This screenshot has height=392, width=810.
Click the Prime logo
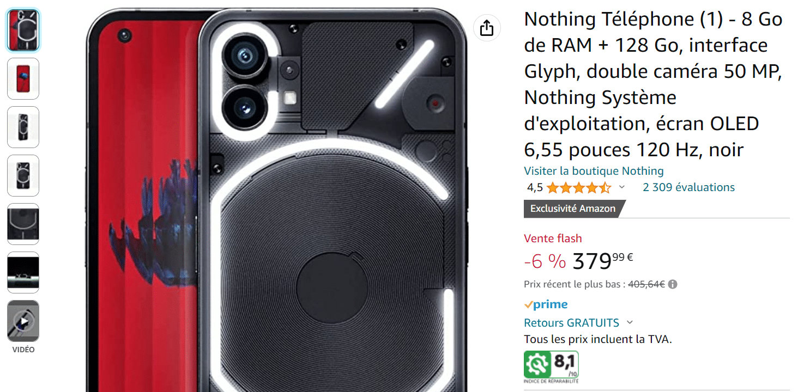[x=546, y=304]
